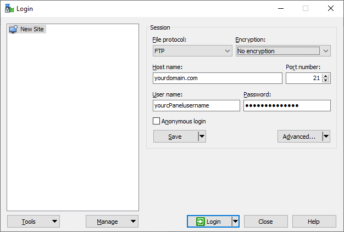Screen dimensions: 344x232
Task: Open the Login button dropdown arrow
Action: coord(235,222)
